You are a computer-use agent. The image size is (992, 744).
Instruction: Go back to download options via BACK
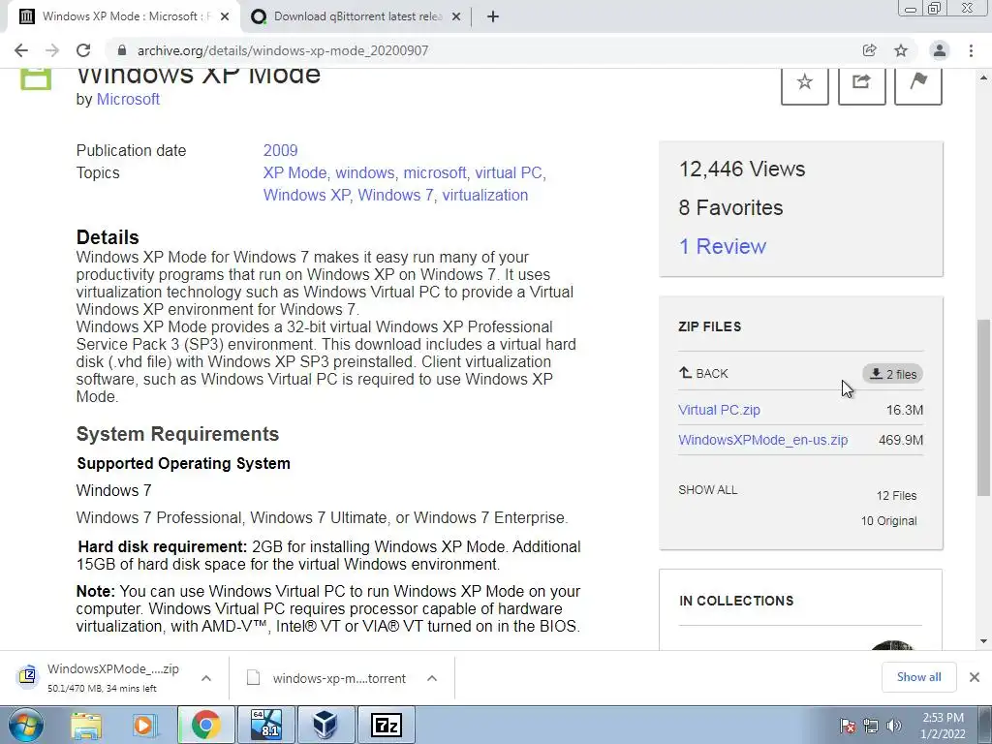[x=703, y=373]
